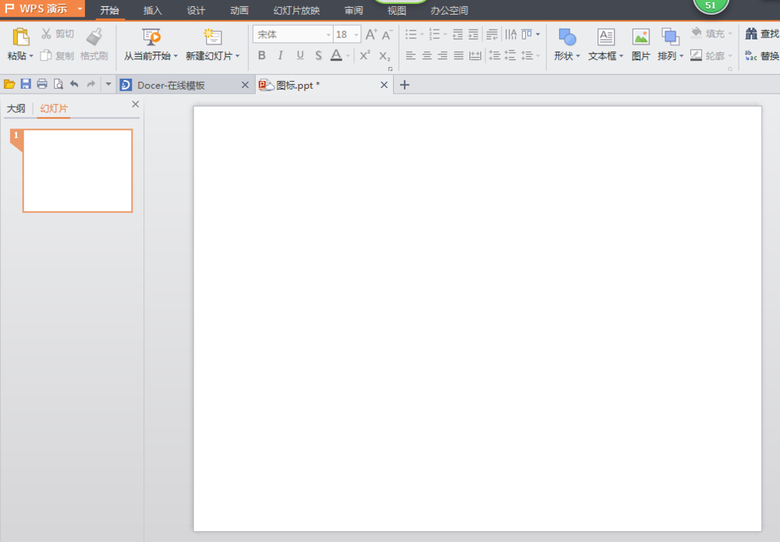The height and width of the screenshot is (542, 780).
Task: Click the numbered list icon
Action: click(434, 34)
